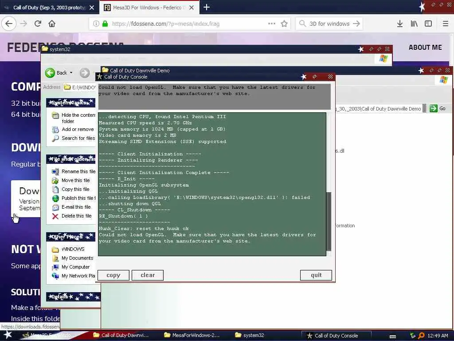The height and width of the screenshot is (341, 454).
Task: Open the Firefox library icon
Action: pos(414,24)
